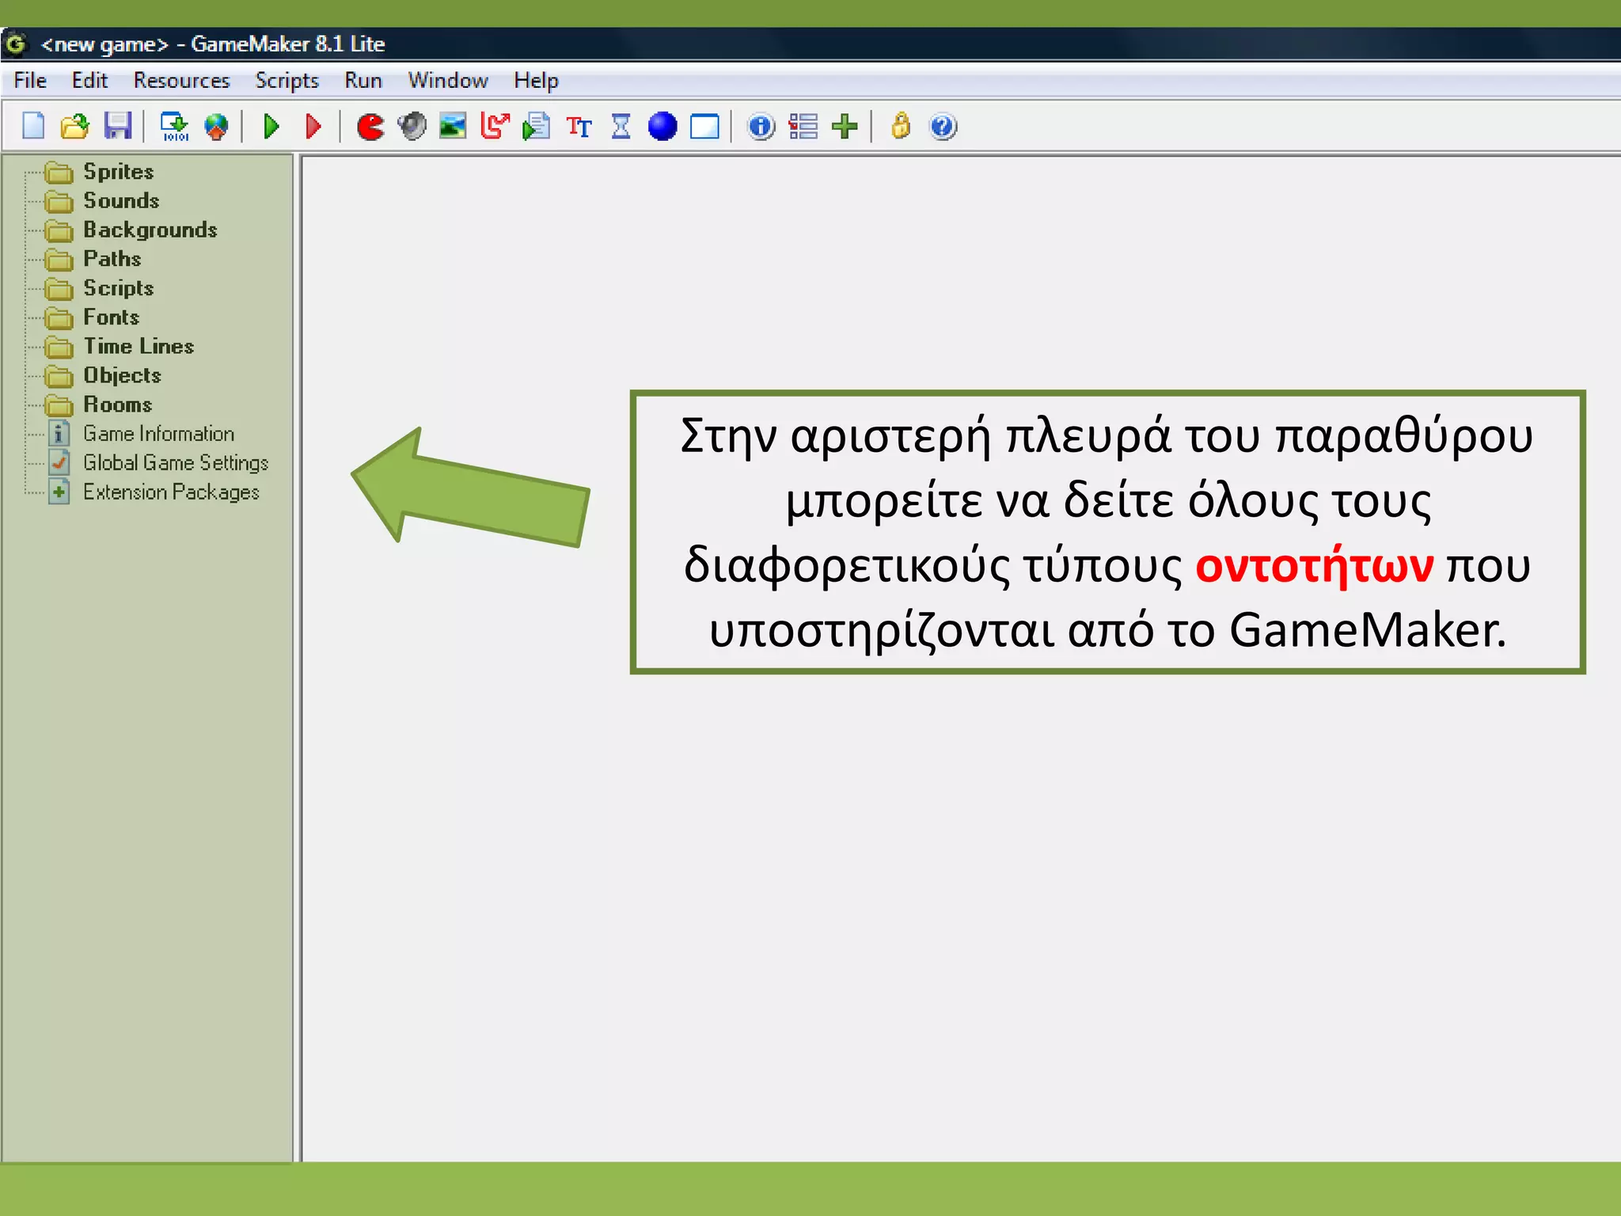Open the Scripts menu

coord(287,81)
